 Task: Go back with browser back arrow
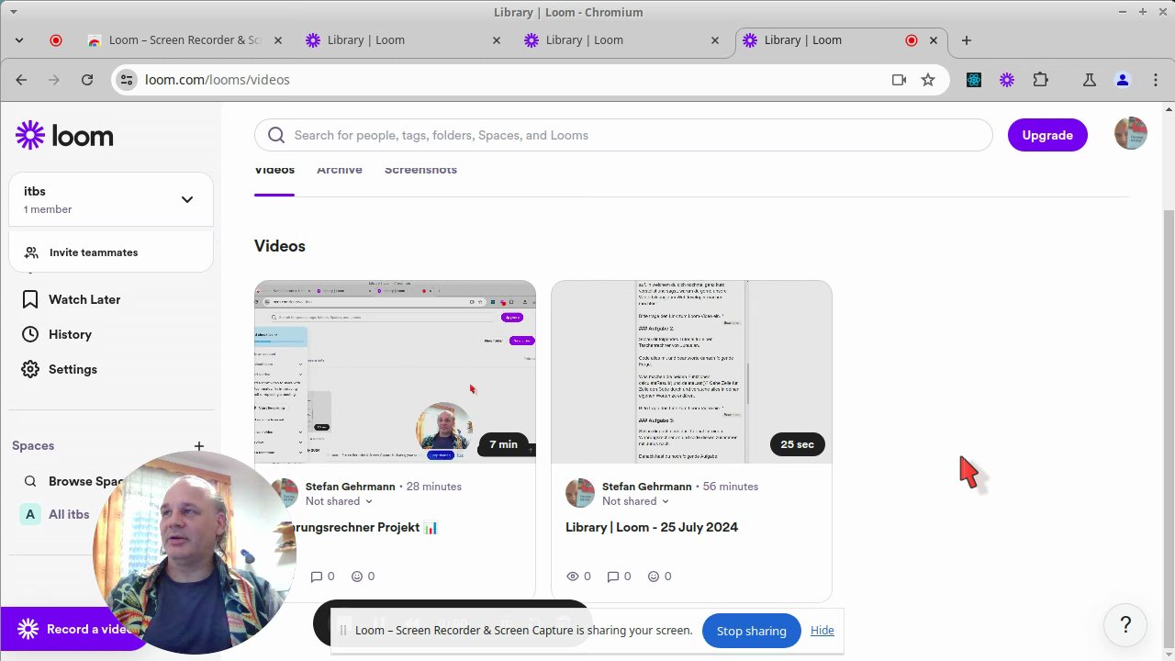point(21,80)
